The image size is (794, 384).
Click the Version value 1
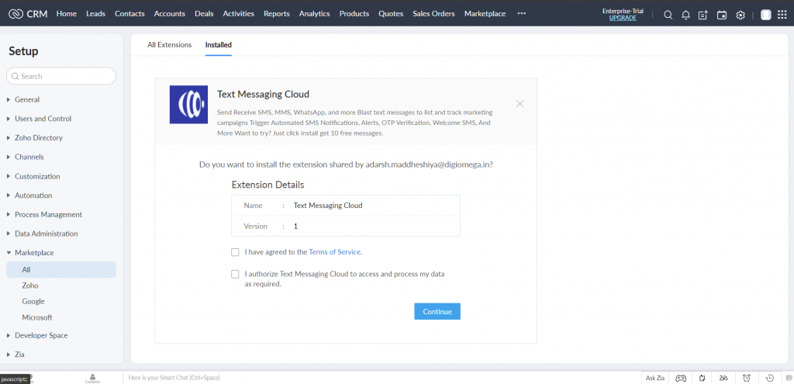point(295,227)
